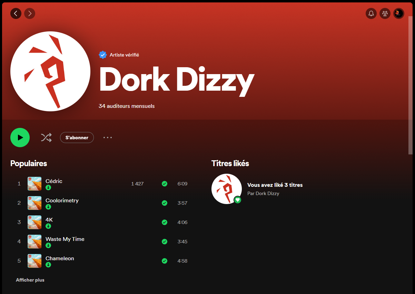Image resolution: width=415 pixels, height=294 pixels.
Task: Click the Chameleon track checkmark icon
Action: (165, 261)
